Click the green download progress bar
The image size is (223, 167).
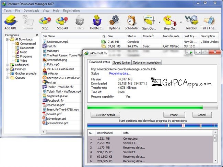pos(152,107)
